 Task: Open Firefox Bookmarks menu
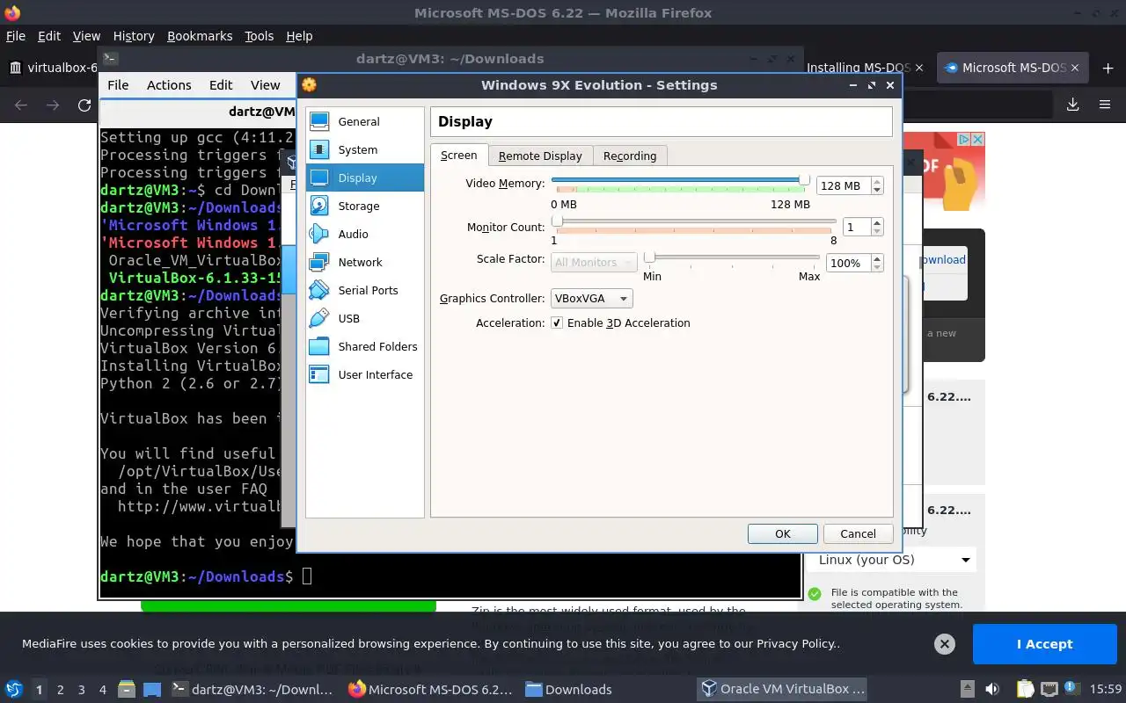click(x=200, y=36)
